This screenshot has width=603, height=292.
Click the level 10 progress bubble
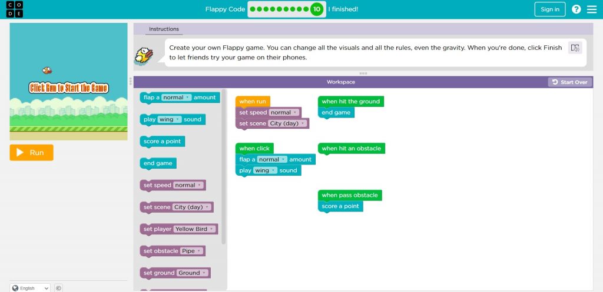[x=316, y=9]
